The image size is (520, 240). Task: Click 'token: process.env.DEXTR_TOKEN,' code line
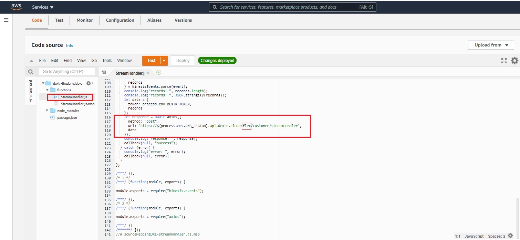160,104
